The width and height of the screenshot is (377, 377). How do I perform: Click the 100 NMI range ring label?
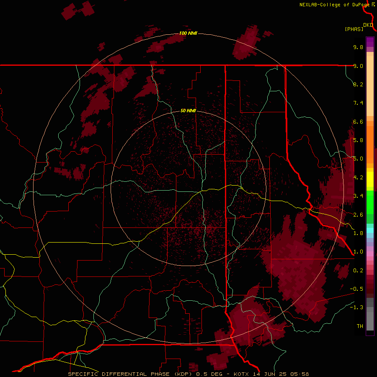pos(188,33)
